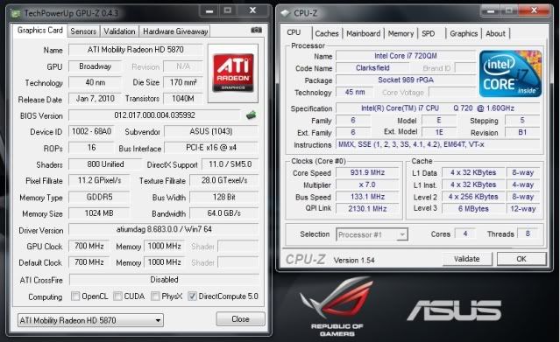Click the ASUS logo on the desktop
Image resolution: width=560 pixels, height=342 pixels.
click(454, 309)
